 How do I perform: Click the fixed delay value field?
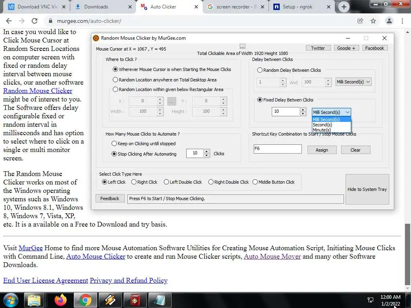pos(286,111)
